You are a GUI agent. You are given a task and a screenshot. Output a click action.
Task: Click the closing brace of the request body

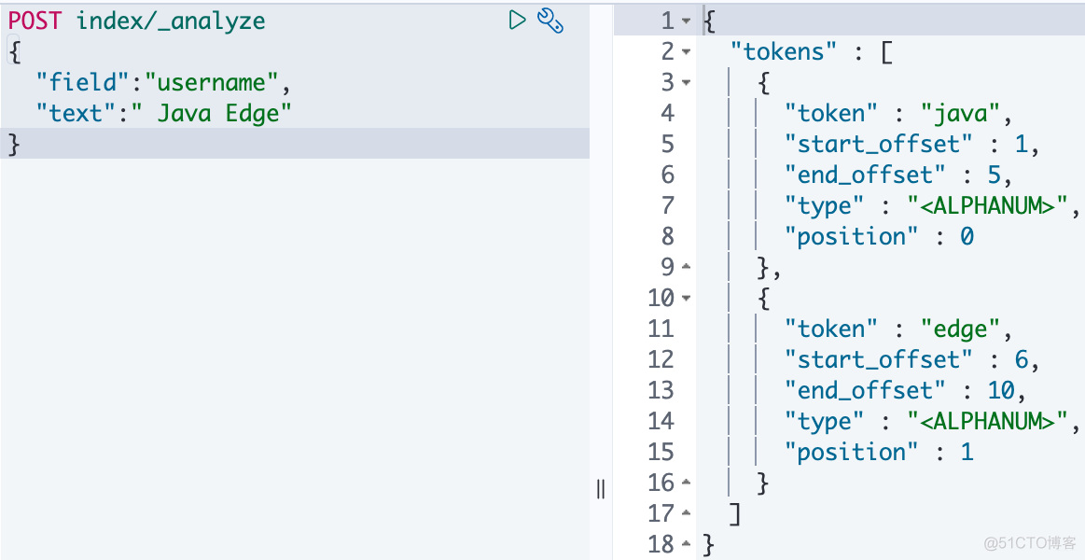(x=14, y=144)
